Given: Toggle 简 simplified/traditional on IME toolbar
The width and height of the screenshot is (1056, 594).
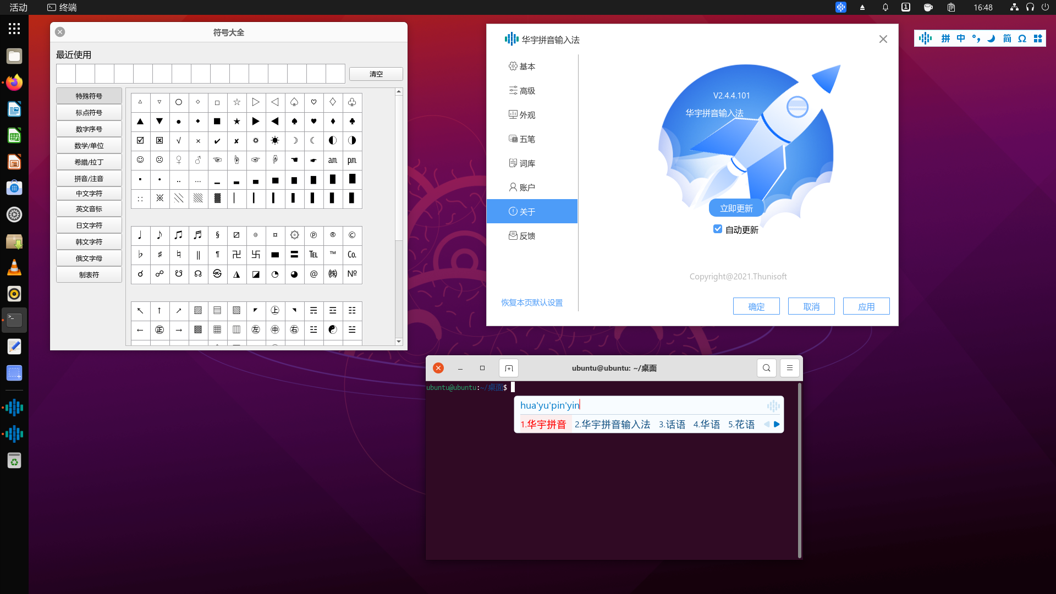Looking at the screenshot, I should coord(1007,38).
